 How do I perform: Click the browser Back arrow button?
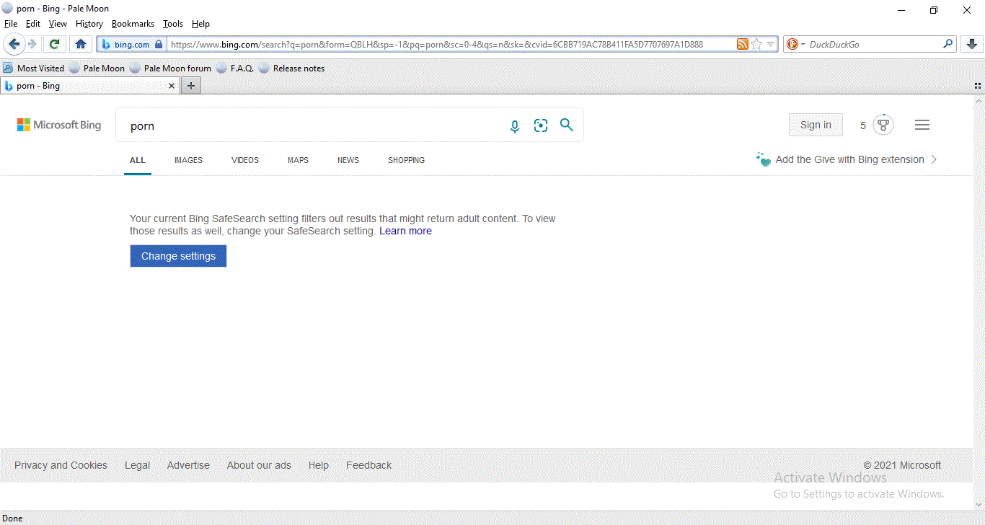pyautogui.click(x=14, y=44)
